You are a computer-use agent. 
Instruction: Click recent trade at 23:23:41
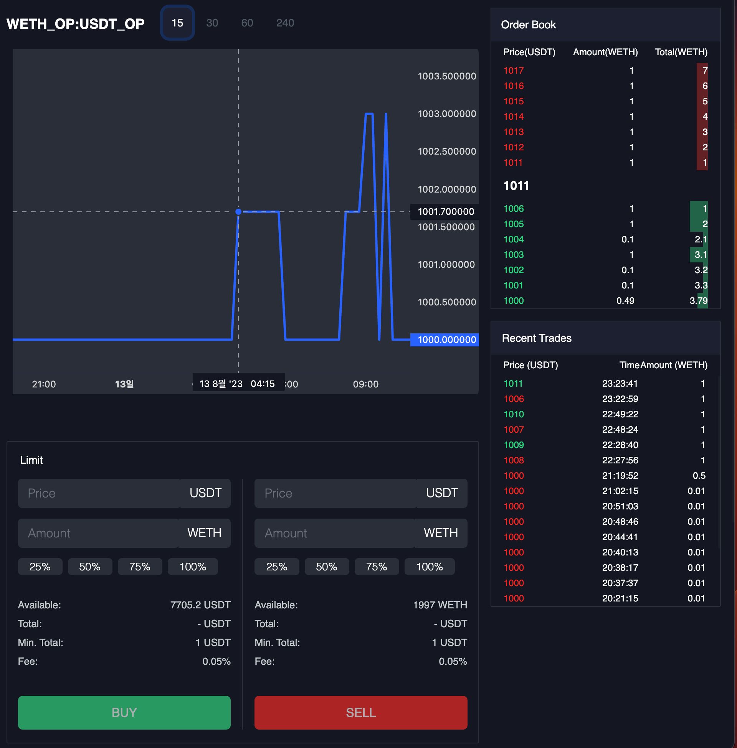(605, 383)
